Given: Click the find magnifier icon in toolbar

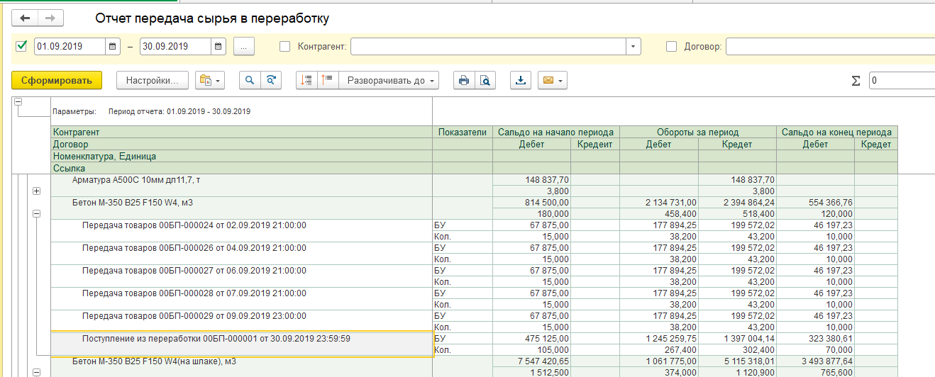Looking at the screenshot, I should (250, 81).
